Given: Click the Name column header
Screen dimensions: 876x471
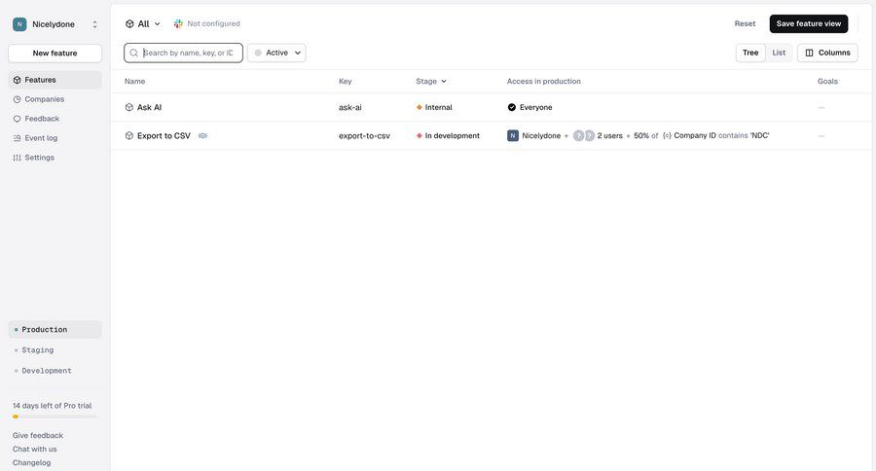Looking at the screenshot, I should pyautogui.click(x=134, y=82).
